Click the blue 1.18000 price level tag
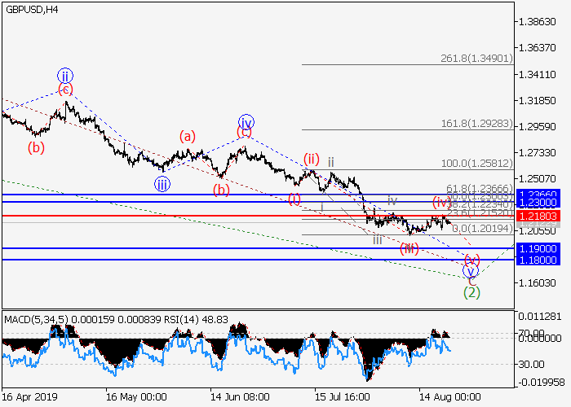The width and height of the screenshot is (571, 407). (x=538, y=260)
